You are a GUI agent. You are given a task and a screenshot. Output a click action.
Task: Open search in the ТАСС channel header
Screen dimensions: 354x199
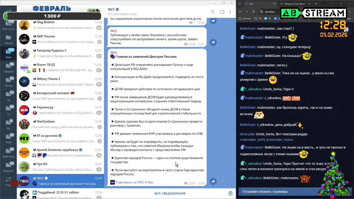[213, 12]
